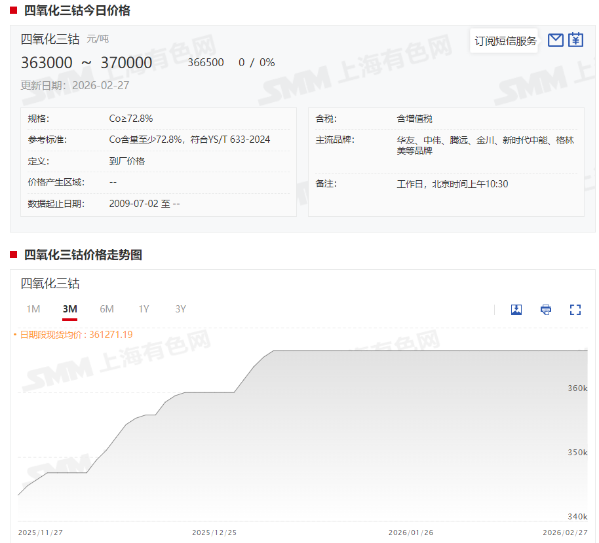Click 订阅短信服务 button
Viewport: 599px width, 543px height.
click(505, 41)
